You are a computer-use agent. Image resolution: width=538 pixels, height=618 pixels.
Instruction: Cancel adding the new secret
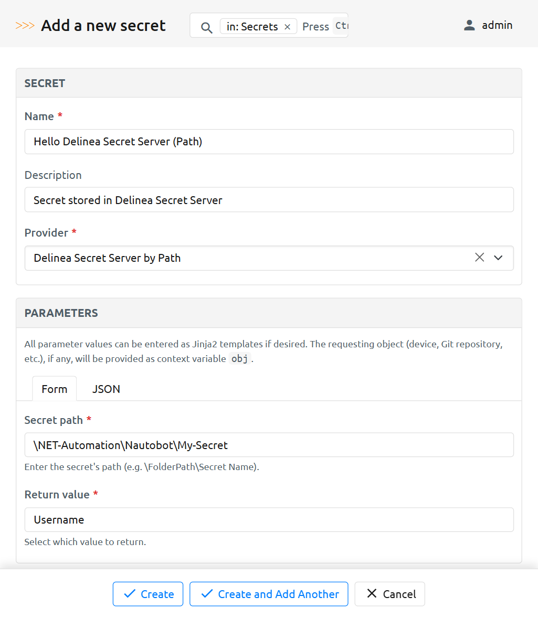pyautogui.click(x=390, y=594)
